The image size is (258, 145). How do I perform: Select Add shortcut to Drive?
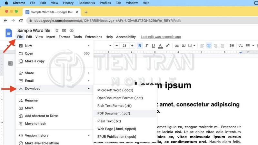click(55, 116)
